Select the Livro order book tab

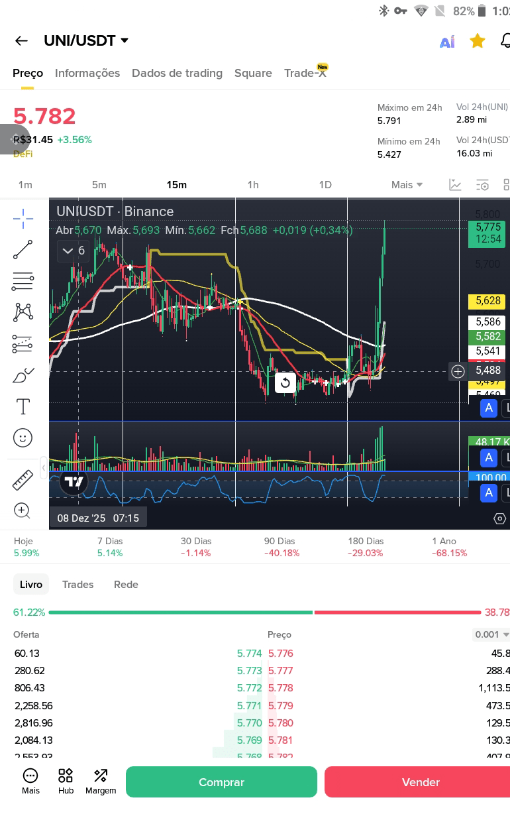31,584
